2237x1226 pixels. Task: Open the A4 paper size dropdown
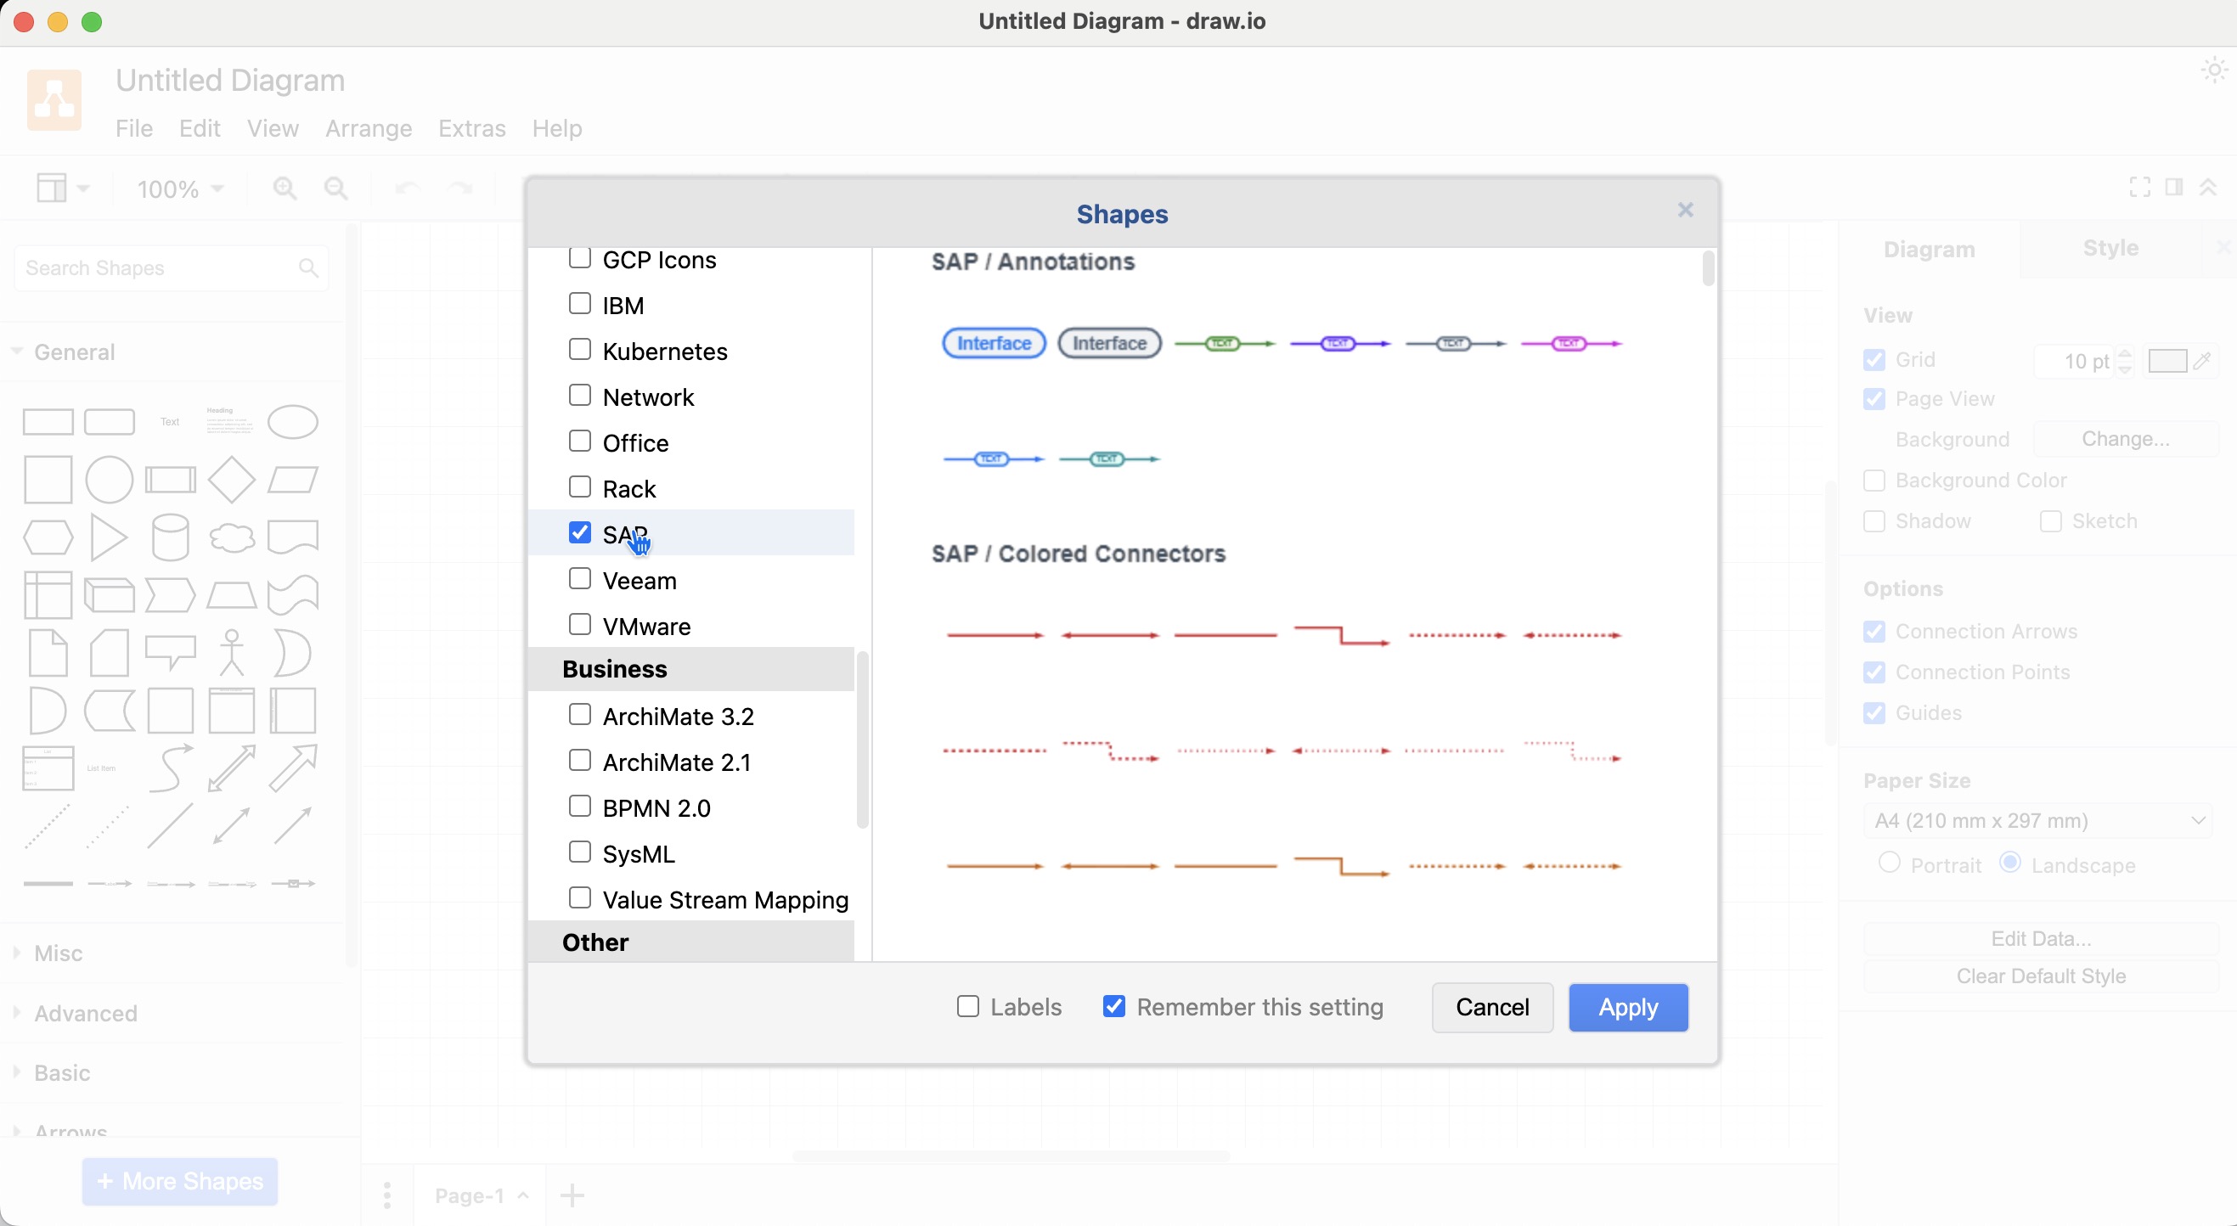[x=2037, y=820]
